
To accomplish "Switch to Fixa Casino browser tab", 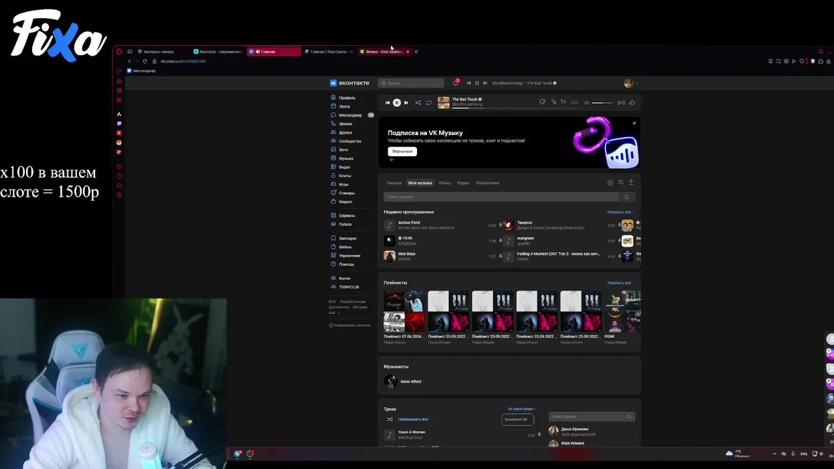I will tap(329, 51).
